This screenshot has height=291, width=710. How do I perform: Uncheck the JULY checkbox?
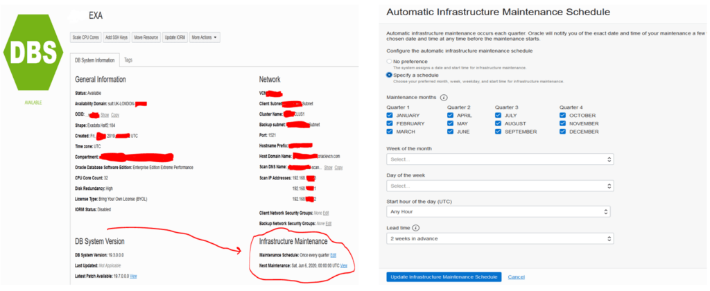pyautogui.click(x=498, y=116)
